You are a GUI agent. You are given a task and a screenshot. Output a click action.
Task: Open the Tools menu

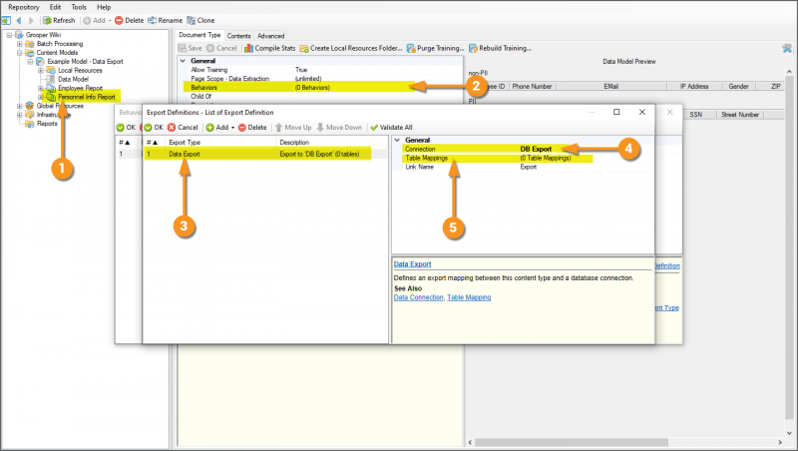[x=79, y=7]
